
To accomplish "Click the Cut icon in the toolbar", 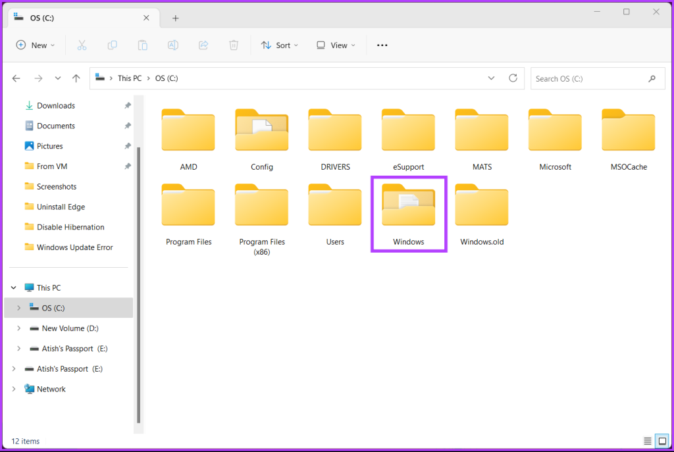I will tap(81, 45).
